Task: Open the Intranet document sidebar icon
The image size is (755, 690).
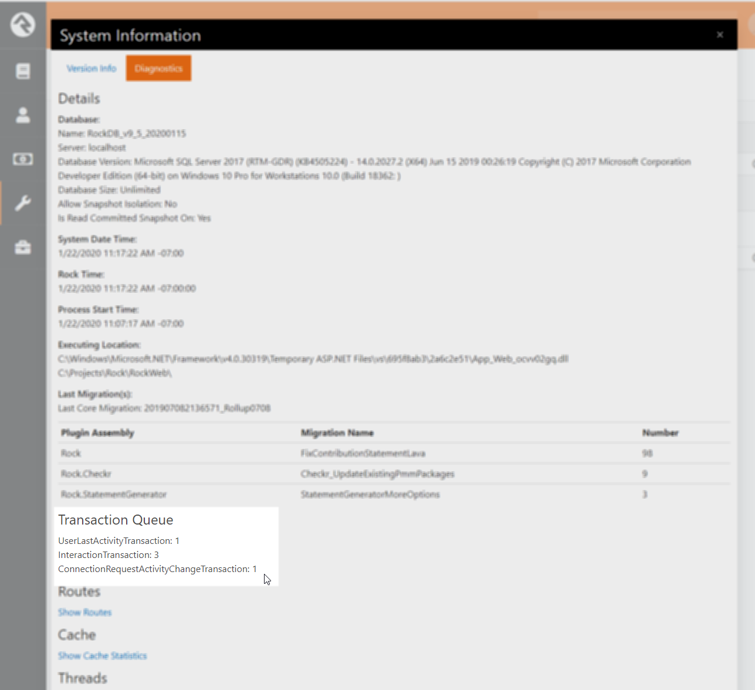Action: [x=23, y=72]
